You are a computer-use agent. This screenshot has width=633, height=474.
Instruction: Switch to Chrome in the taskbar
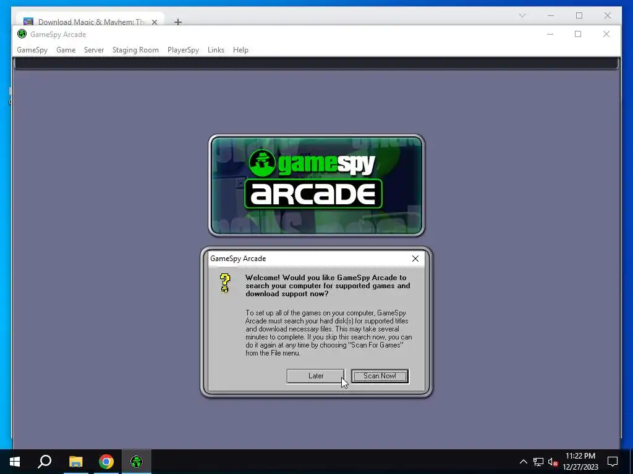[106, 462]
